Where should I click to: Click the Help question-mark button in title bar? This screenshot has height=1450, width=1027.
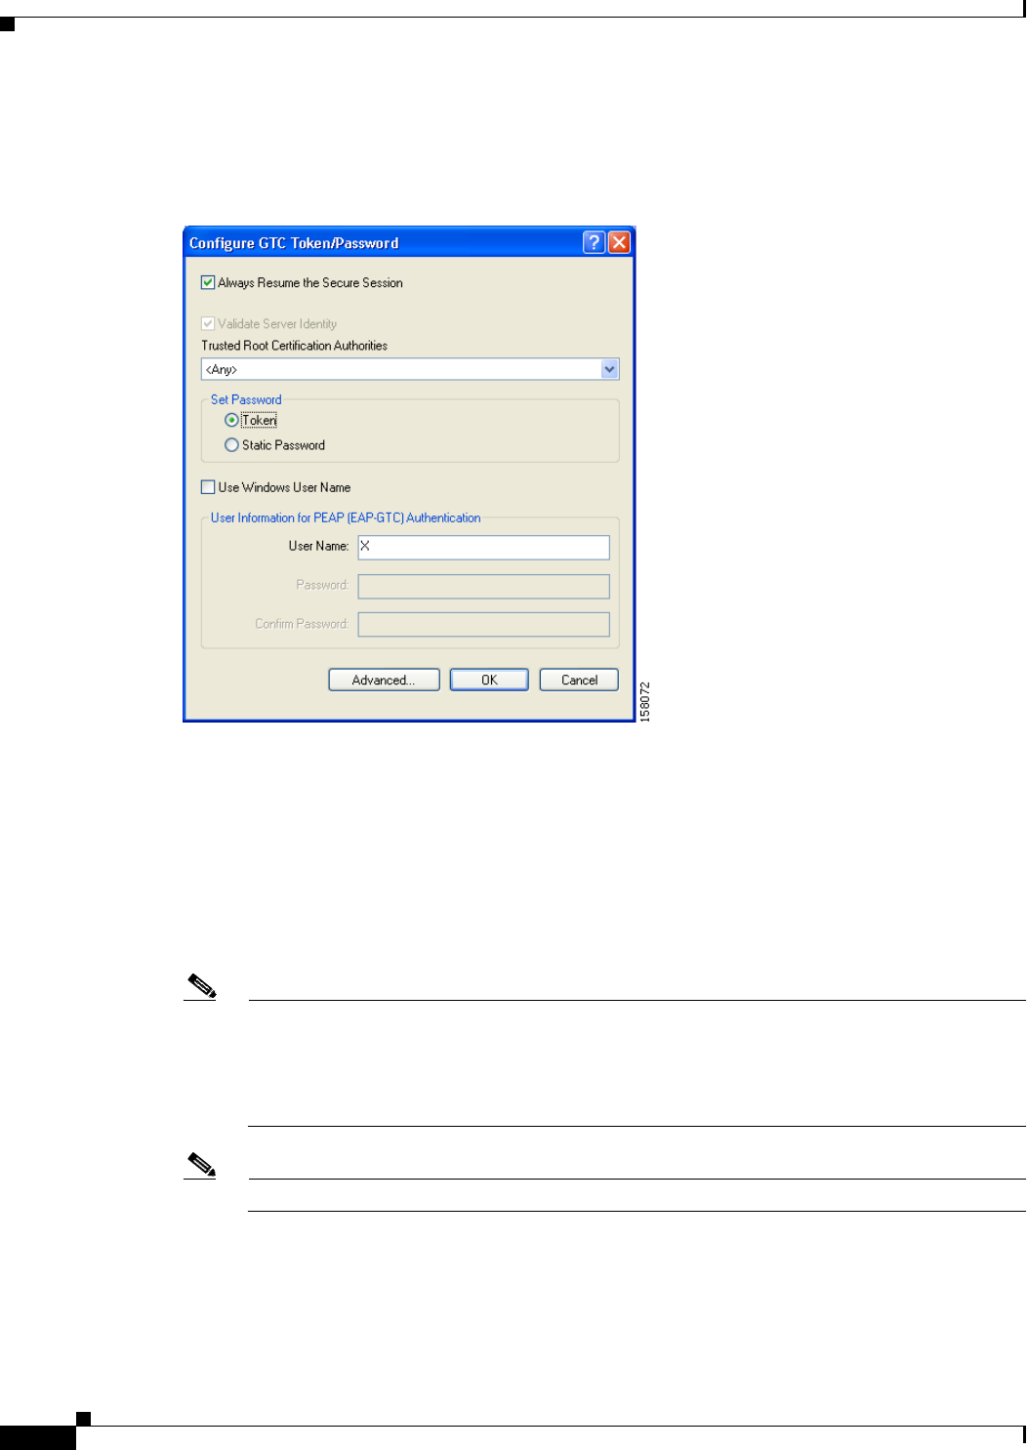tap(594, 242)
